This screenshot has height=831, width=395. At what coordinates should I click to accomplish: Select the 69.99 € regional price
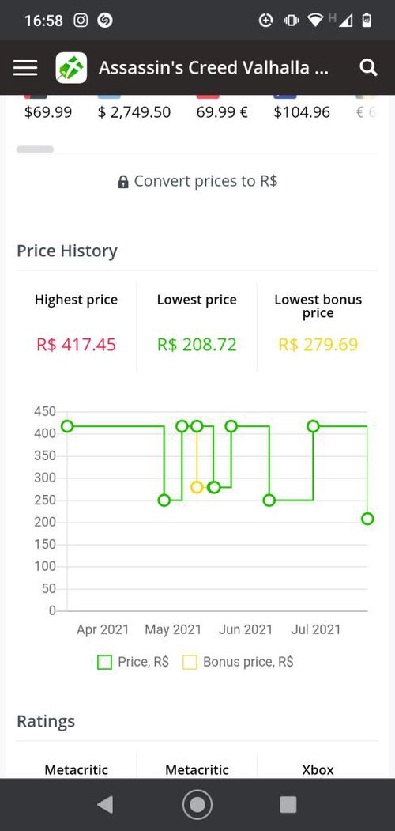(x=222, y=111)
